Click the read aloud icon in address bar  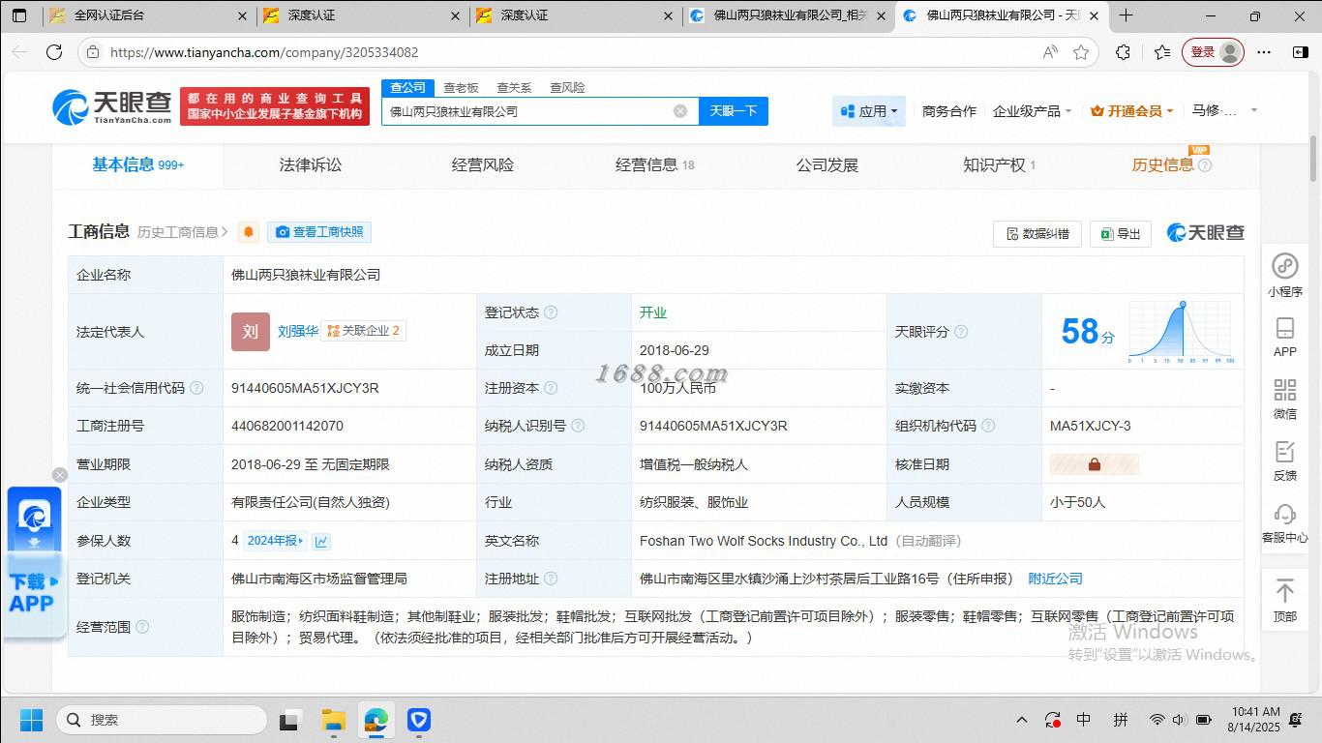click(x=1050, y=52)
